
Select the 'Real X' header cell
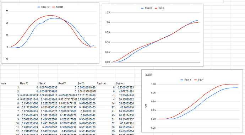point(29,83)
